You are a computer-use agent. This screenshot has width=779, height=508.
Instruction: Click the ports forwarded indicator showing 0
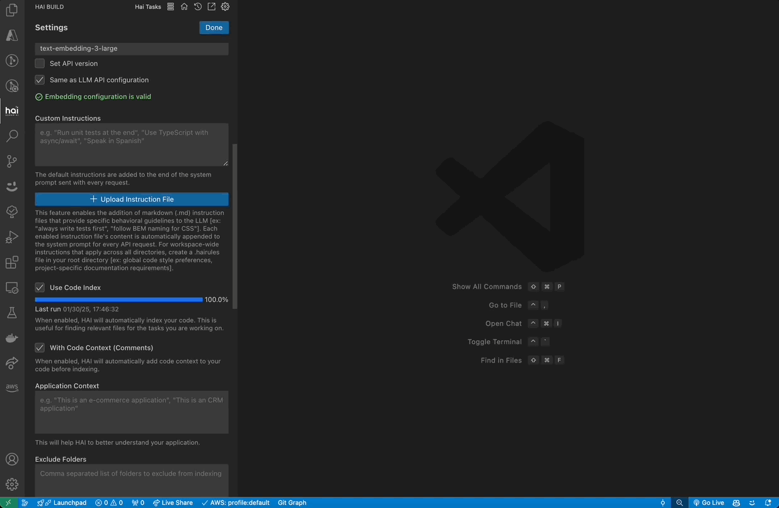click(138, 503)
